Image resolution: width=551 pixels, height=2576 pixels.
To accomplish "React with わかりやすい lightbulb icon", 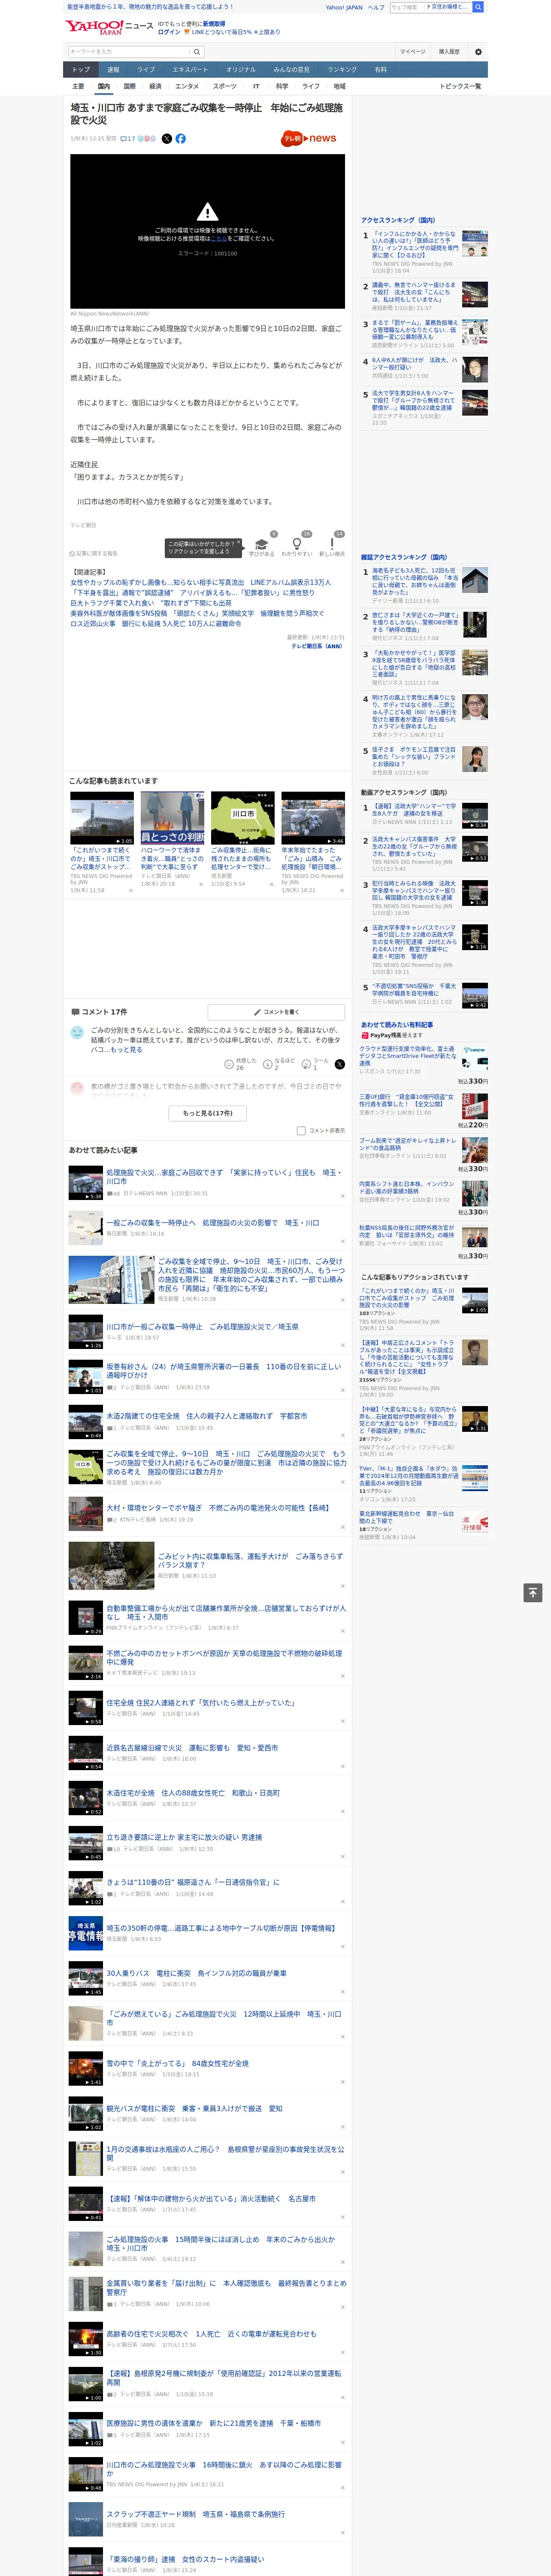I will [x=297, y=544].
